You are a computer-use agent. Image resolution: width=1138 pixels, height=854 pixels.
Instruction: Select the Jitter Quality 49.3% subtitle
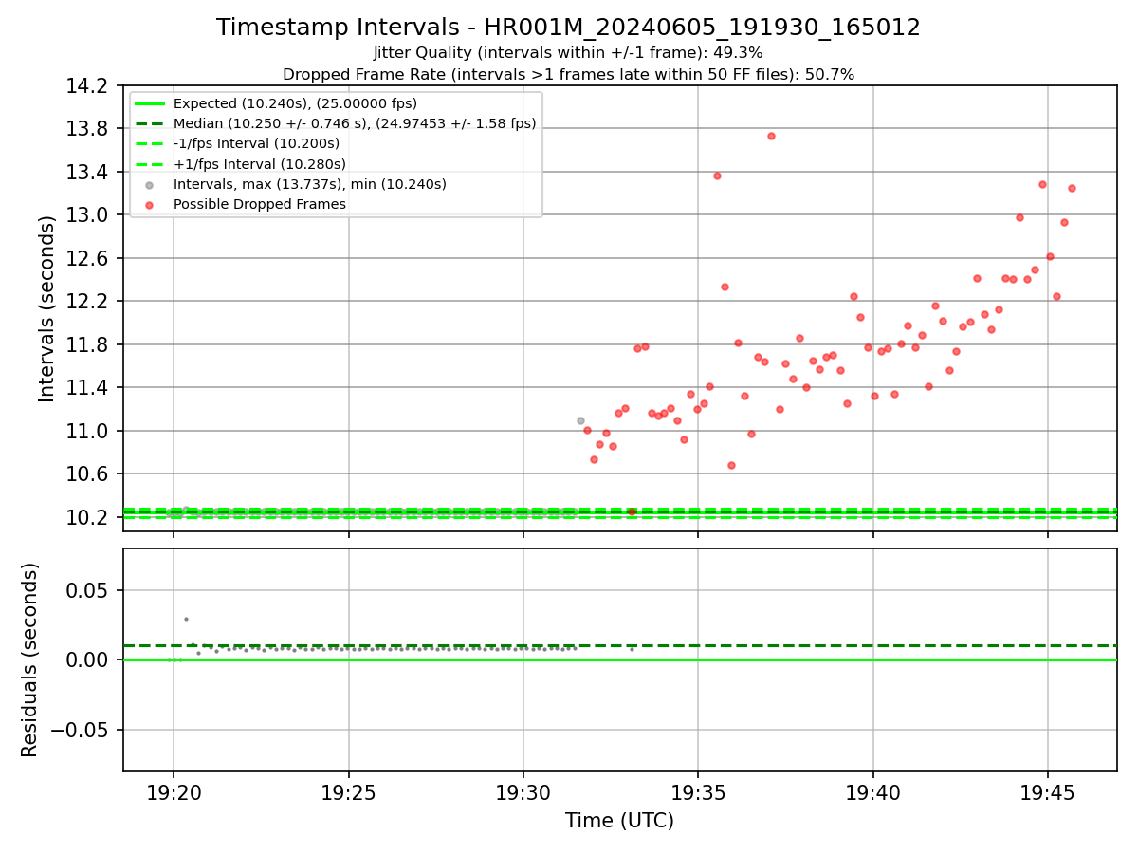(568, 53)
